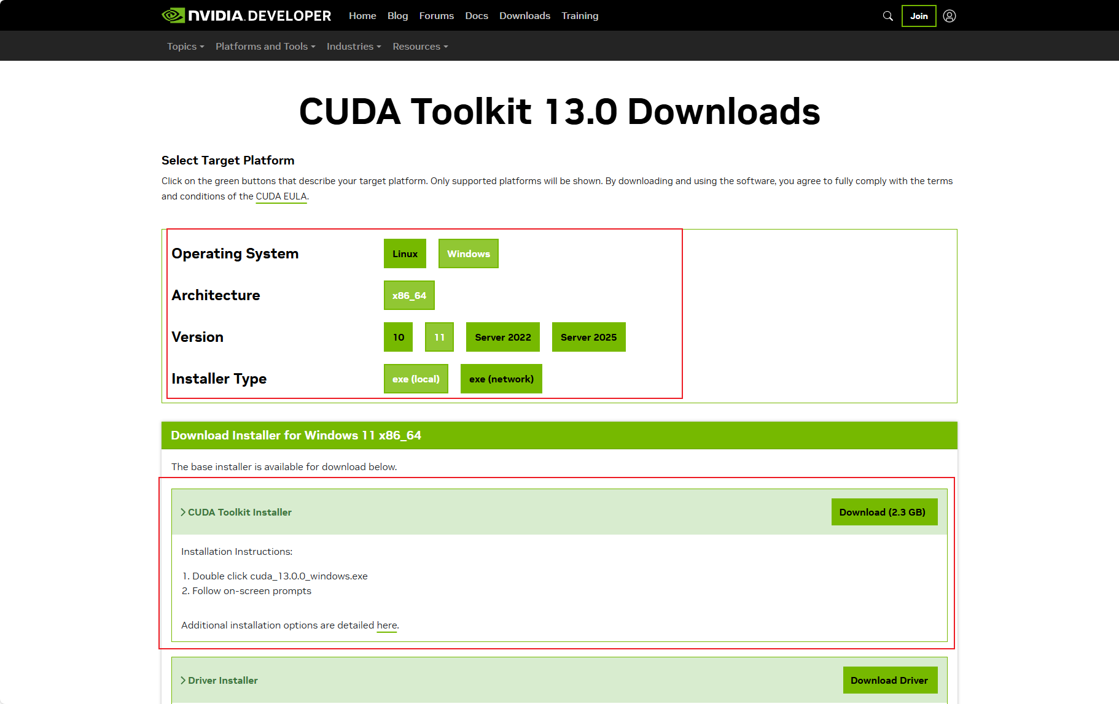Viewport: 1119px width, 704px height.
Task: Open the Docs menu item
Action: coord(477,15)
